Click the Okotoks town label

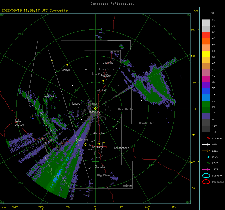[100, 167]
